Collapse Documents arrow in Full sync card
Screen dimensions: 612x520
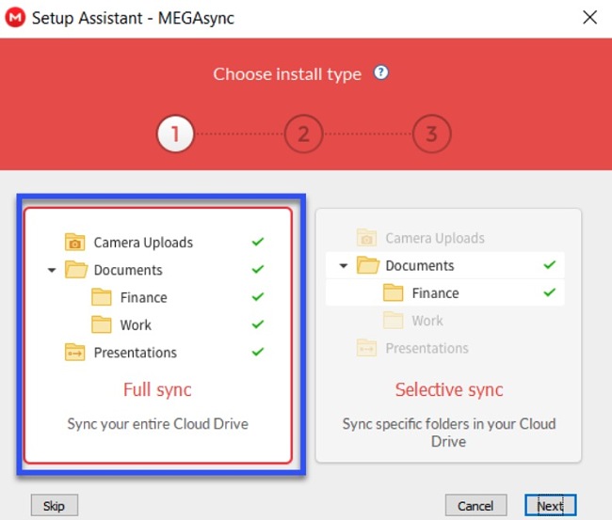pyautogui.click(x=52, y=270)
